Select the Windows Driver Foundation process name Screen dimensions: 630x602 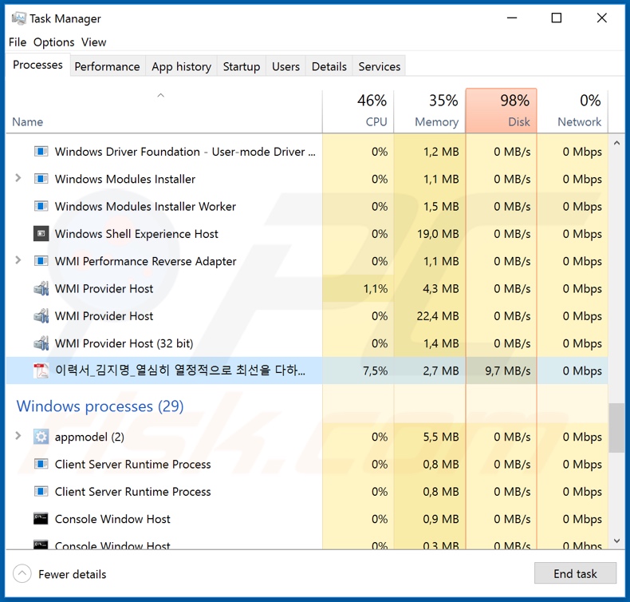[x=185, y=152]
